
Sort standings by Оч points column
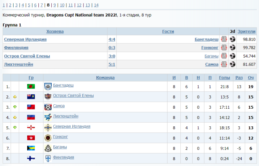pos(251,77)
